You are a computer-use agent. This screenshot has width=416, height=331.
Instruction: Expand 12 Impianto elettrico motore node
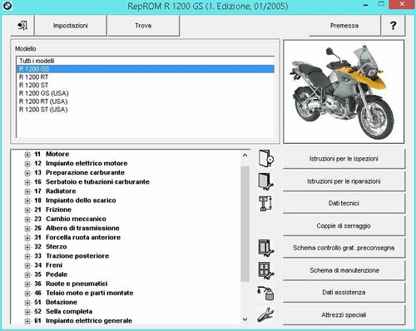point(27,164)
